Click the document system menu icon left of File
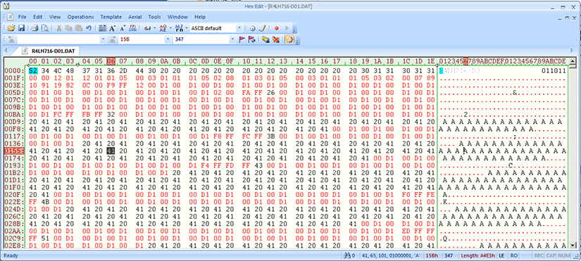581x261 pixels. (x=10, y=17)
